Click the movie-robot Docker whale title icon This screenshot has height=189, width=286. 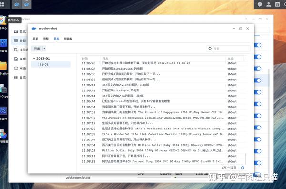tap(34, 29)
